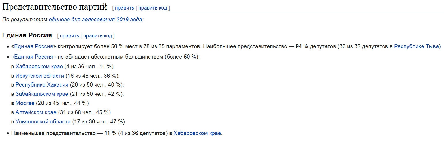The width and height of the screenshot is (444, 141).
Task: Click the bold '94 %' figure
Action: [302, 46]
